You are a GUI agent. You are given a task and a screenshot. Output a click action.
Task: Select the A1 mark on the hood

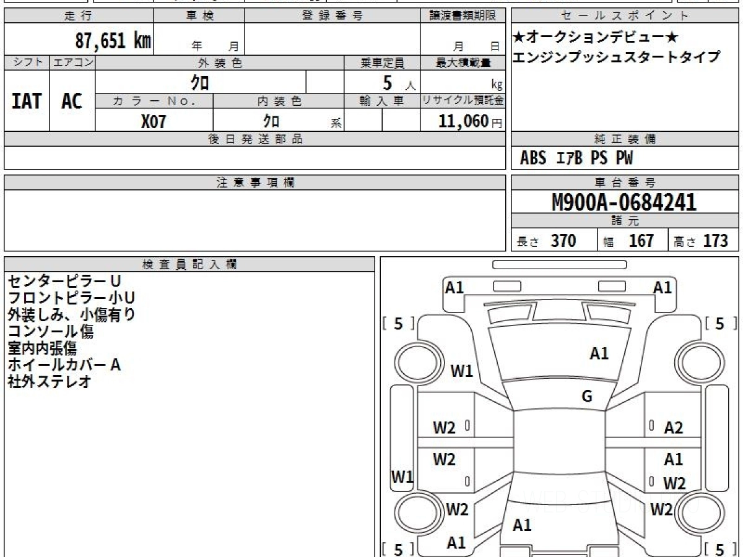tap(599, 353)
